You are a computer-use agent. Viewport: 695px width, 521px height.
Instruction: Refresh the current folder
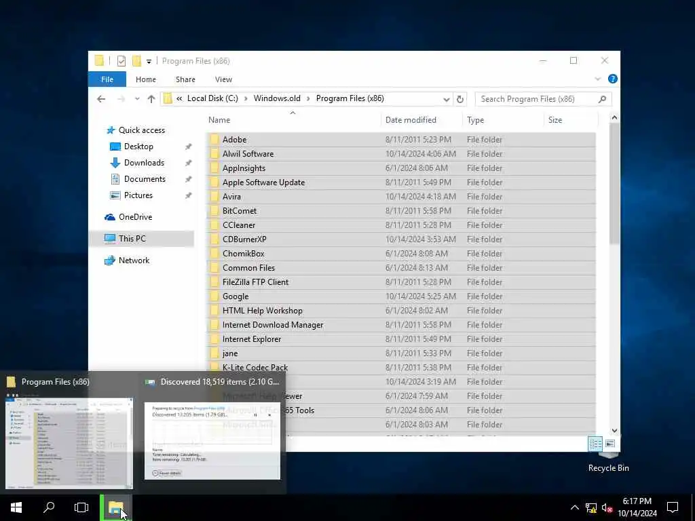coord(460,99)
